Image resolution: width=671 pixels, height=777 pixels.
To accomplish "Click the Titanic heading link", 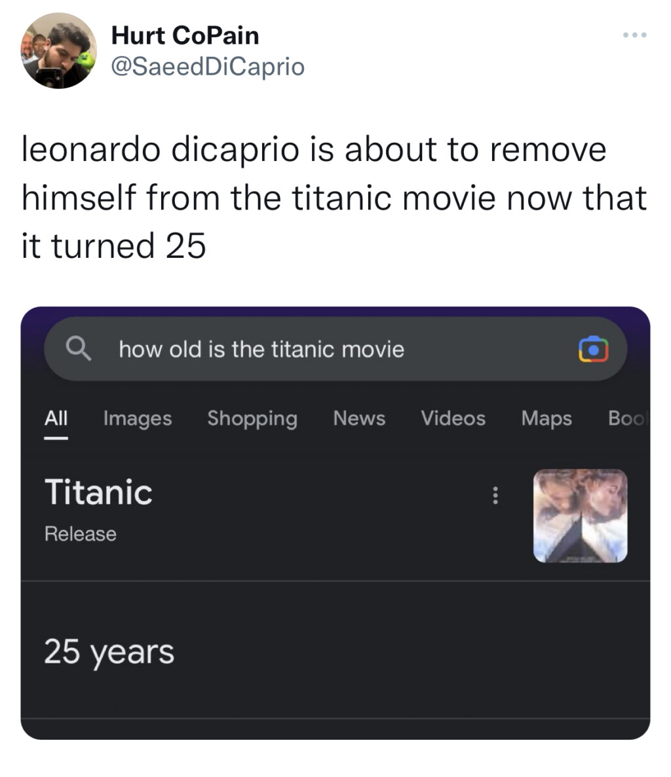I will coord(98,493).
